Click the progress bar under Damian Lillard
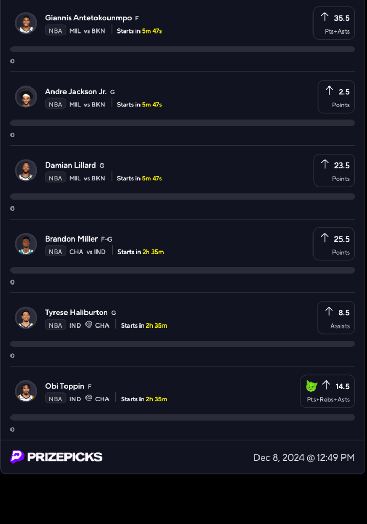This screenshot has width=367, height=524. coord(182,196)
